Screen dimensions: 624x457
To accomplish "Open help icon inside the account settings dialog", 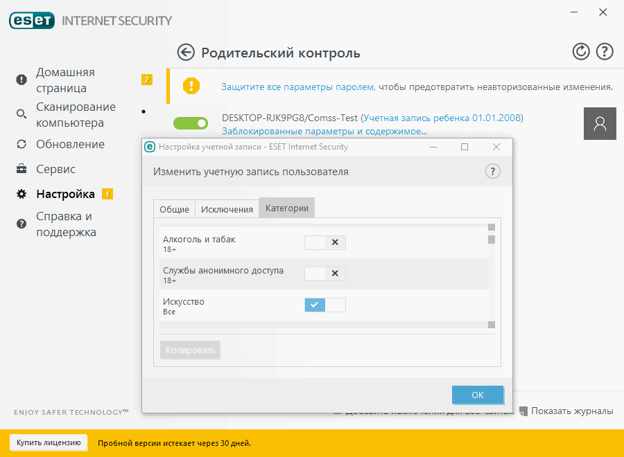I will pos(492,171).
